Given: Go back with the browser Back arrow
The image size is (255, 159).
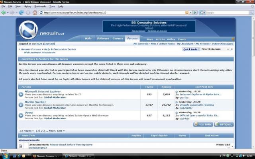Looking at the screenshot, I should click(x=4, y=12).
